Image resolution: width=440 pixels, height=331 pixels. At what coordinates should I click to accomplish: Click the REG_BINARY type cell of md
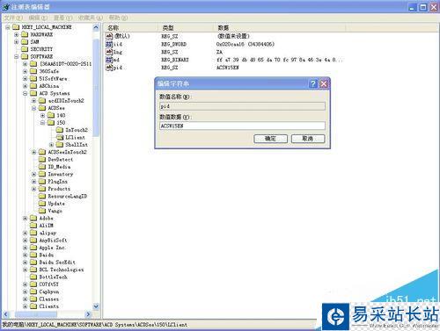pos(175,60)
